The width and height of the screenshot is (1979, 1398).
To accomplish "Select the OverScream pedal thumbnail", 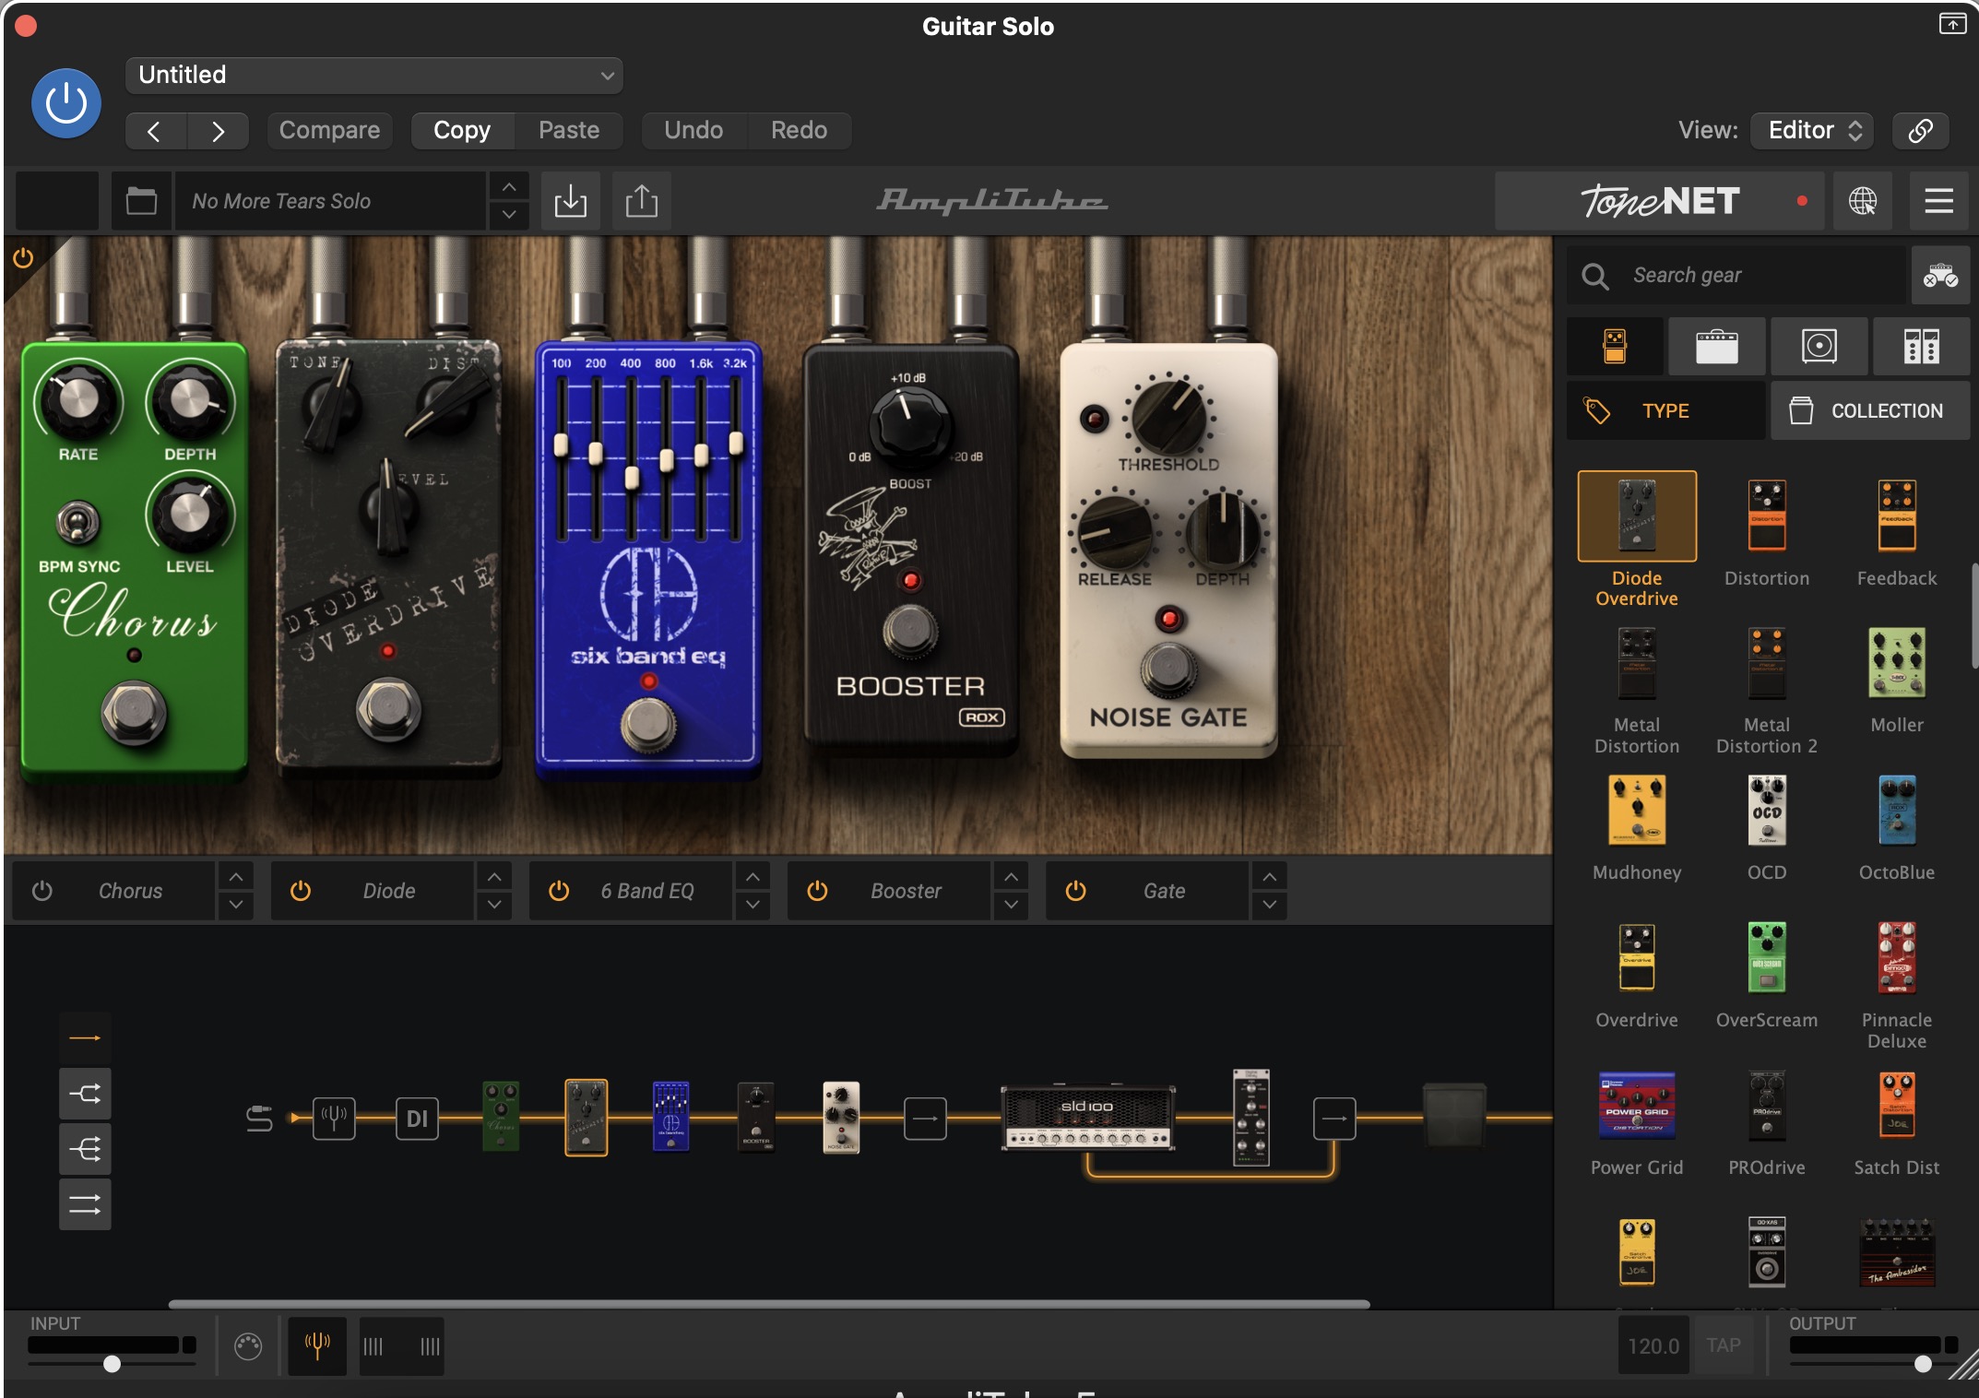I will tap(1767, 956).
